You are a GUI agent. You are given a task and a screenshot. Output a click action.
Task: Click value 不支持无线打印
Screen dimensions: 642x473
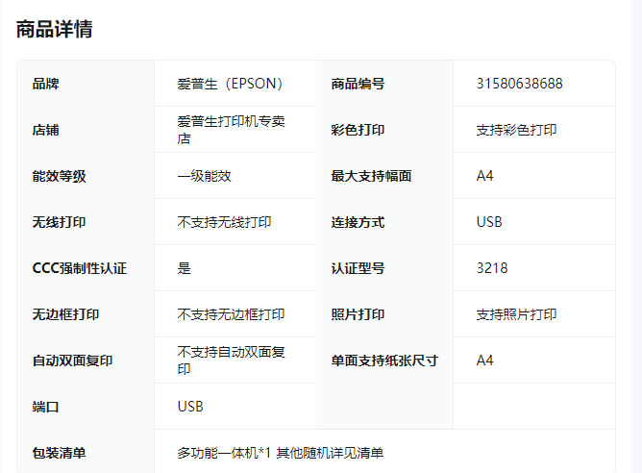(224, 222)
